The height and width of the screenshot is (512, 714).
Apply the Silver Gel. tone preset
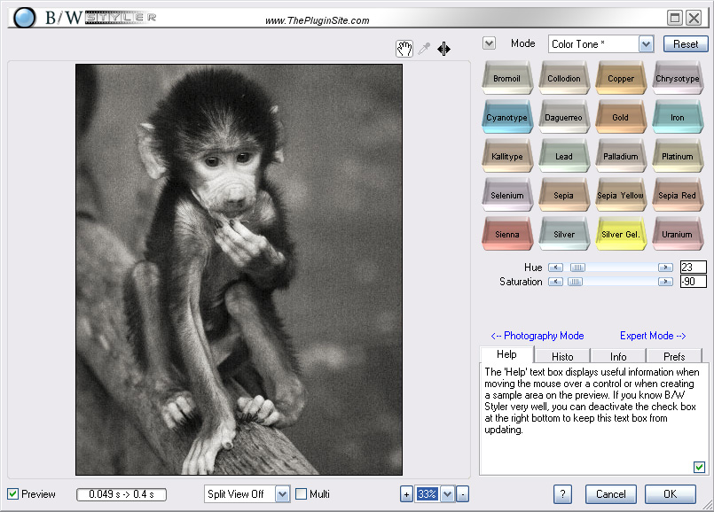pyautogui.click(x=621, y=234)
